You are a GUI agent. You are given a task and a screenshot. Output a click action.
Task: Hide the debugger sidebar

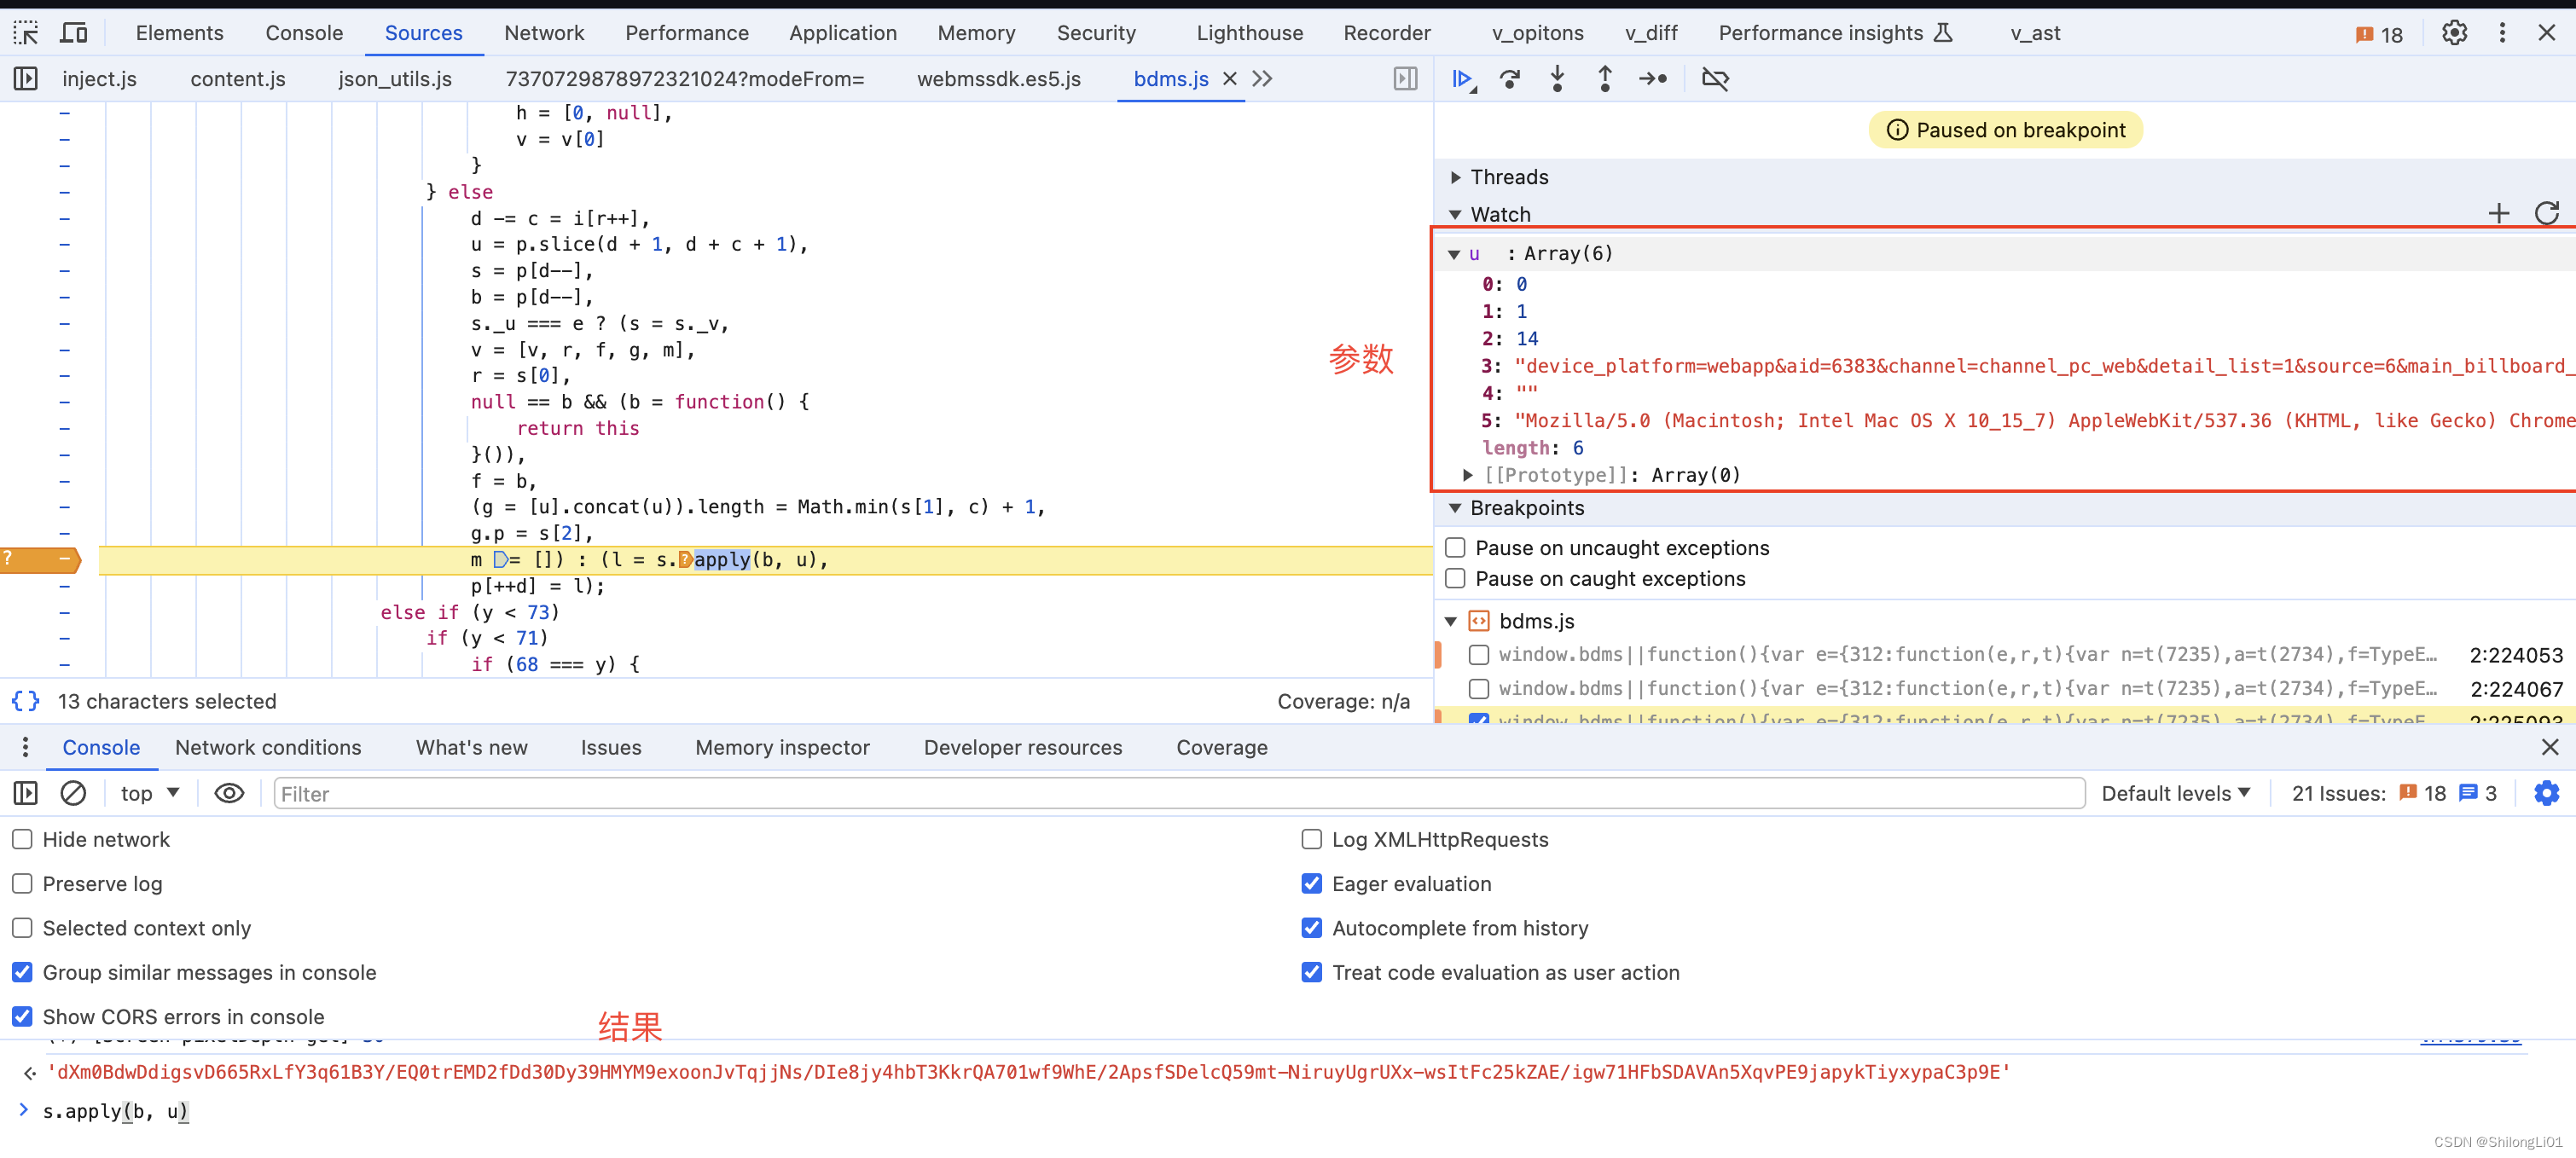[1405, 79]
